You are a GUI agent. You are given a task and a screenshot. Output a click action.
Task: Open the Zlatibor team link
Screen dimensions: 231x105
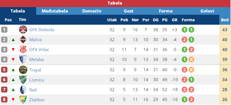point(37,100)
